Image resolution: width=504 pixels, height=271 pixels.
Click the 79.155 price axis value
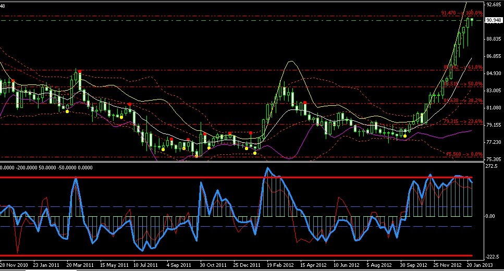pyautogui.click(x=494, y=125)
